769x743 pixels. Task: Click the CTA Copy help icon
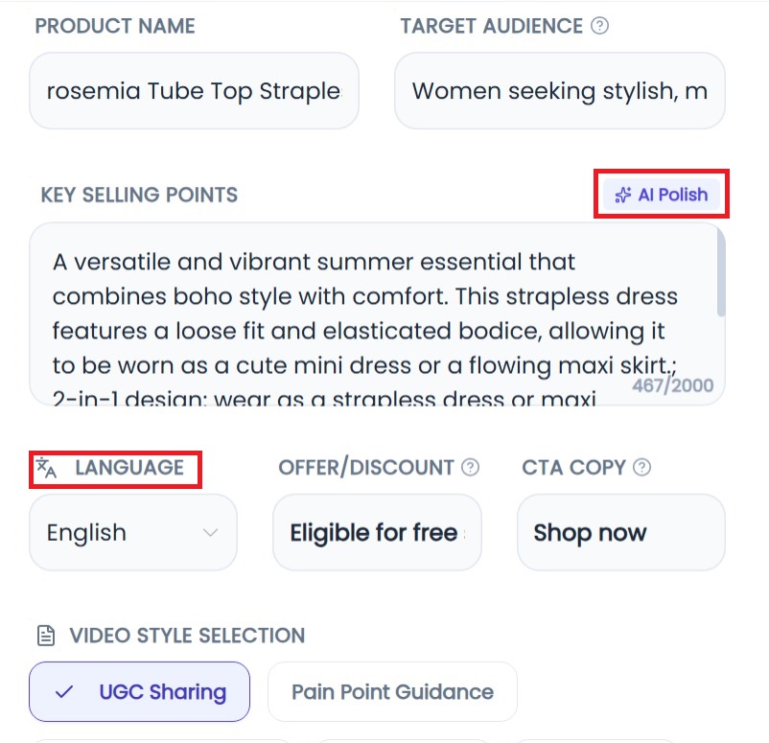pos(642,468)
